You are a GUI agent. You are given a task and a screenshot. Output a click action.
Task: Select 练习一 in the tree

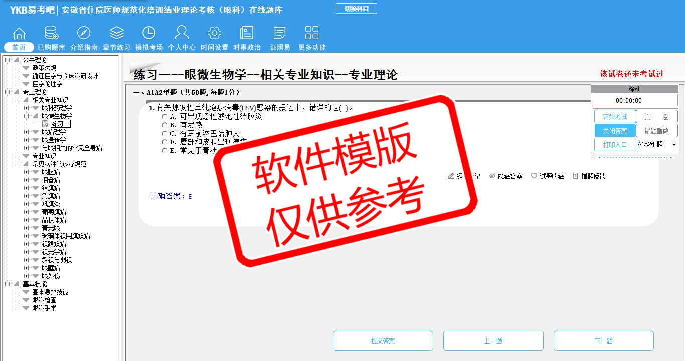(60, 124)
